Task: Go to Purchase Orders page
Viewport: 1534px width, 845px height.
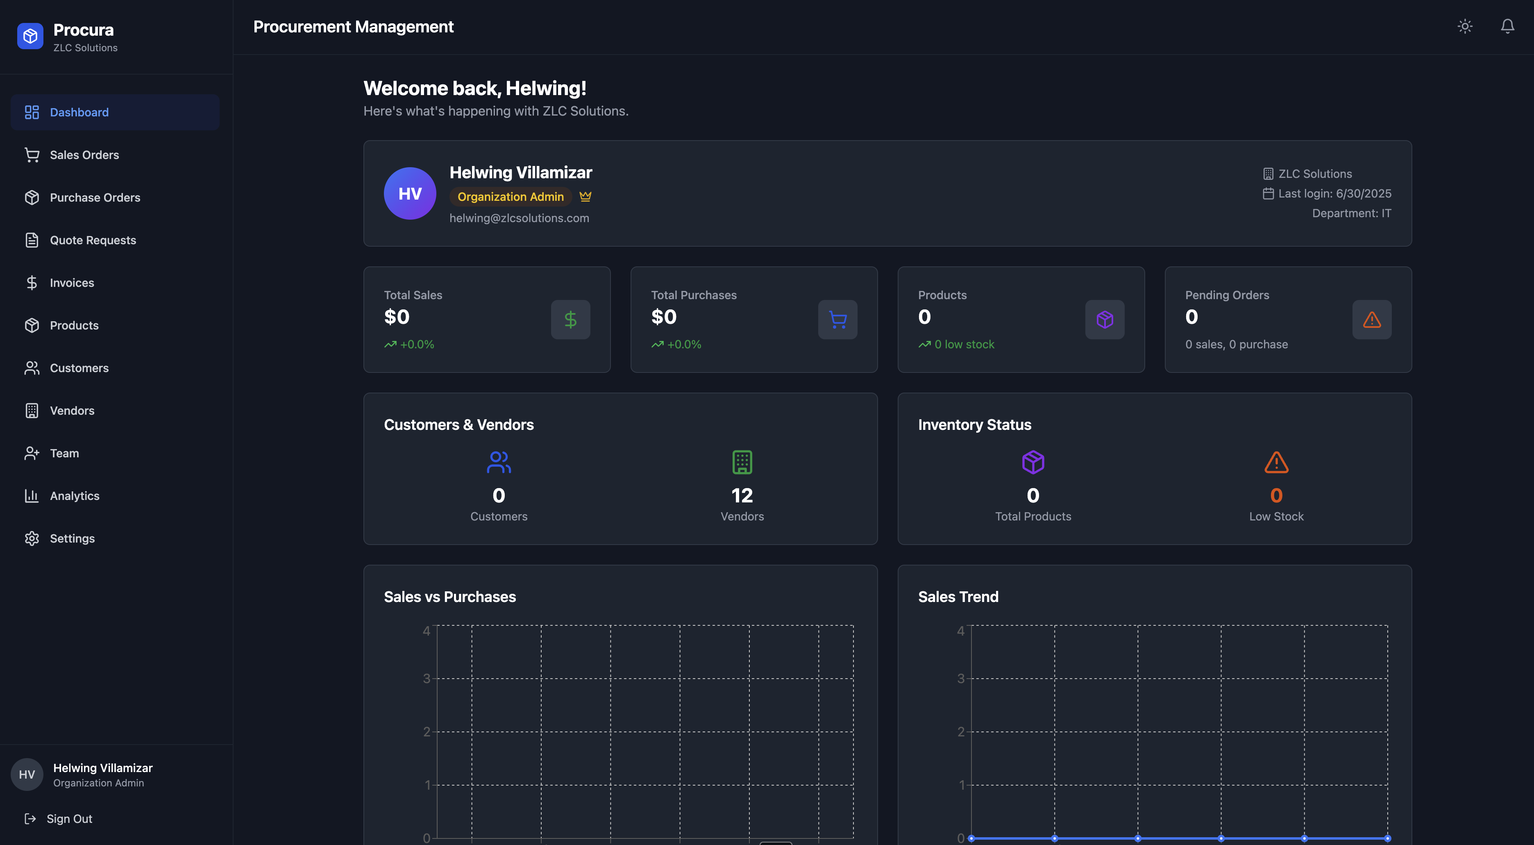Action: [95, 198]
